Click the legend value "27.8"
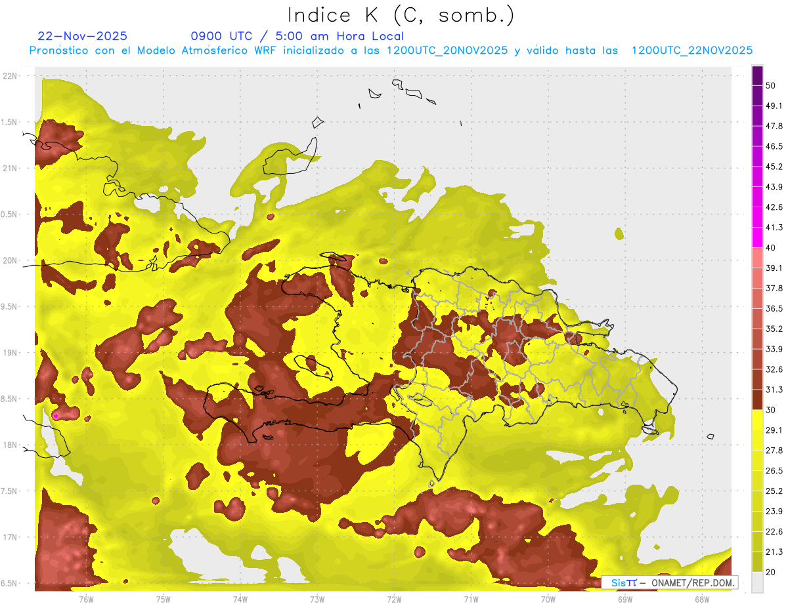This screenshot has height=608, width=788. pyautogui.click(x=774, y=451)
